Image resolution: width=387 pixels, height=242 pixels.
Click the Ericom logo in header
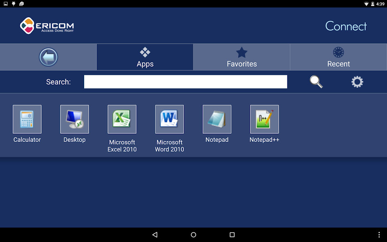coord(47,26)
